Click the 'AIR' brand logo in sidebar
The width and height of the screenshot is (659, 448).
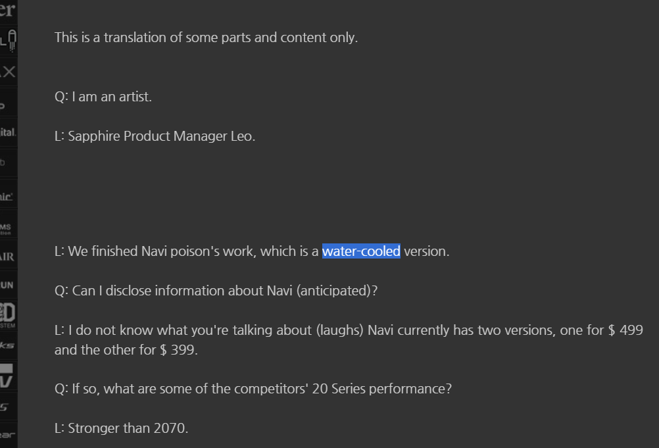pos(7,257)
